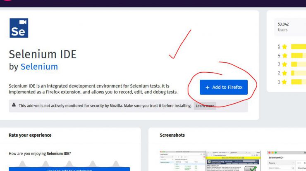Click the star icon beside rating 3
The image size is (306, 171).
pyautogui.click(x=284, y=64)
